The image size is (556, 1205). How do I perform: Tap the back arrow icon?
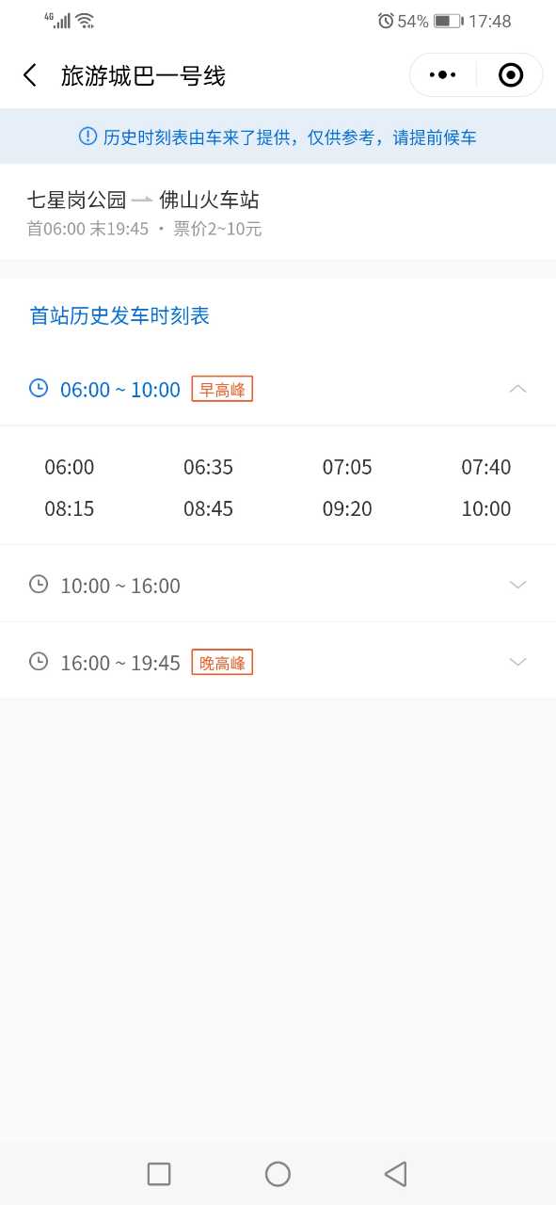click(30, 75)
